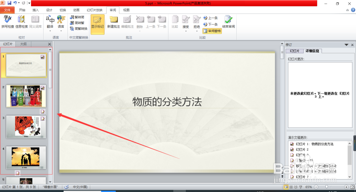Expand the 拒绝 dropdown arrow

[x=197, y=31]
